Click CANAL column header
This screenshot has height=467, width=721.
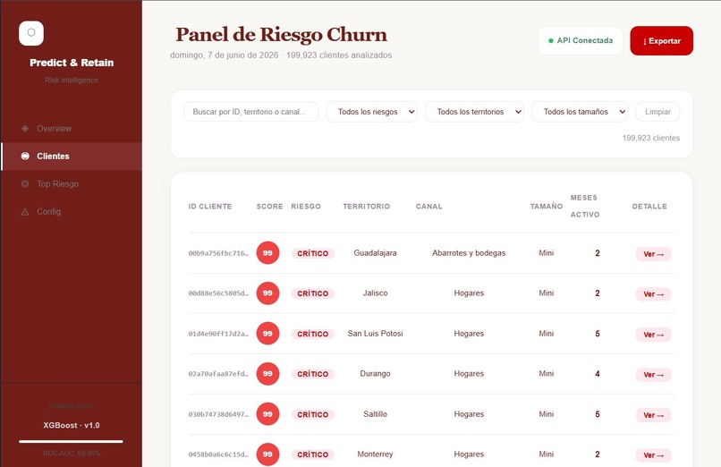pos(429,207)
